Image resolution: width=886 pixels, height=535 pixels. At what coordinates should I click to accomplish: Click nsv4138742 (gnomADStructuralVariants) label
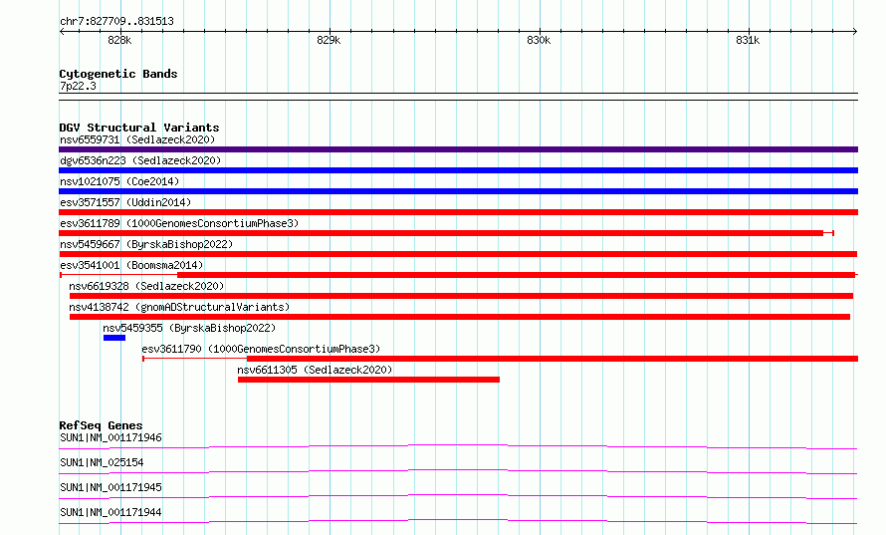click(x=179, y=307)
